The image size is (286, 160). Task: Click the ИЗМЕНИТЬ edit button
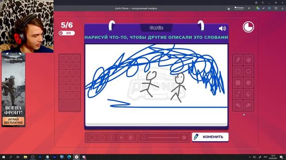coord(210,137)
